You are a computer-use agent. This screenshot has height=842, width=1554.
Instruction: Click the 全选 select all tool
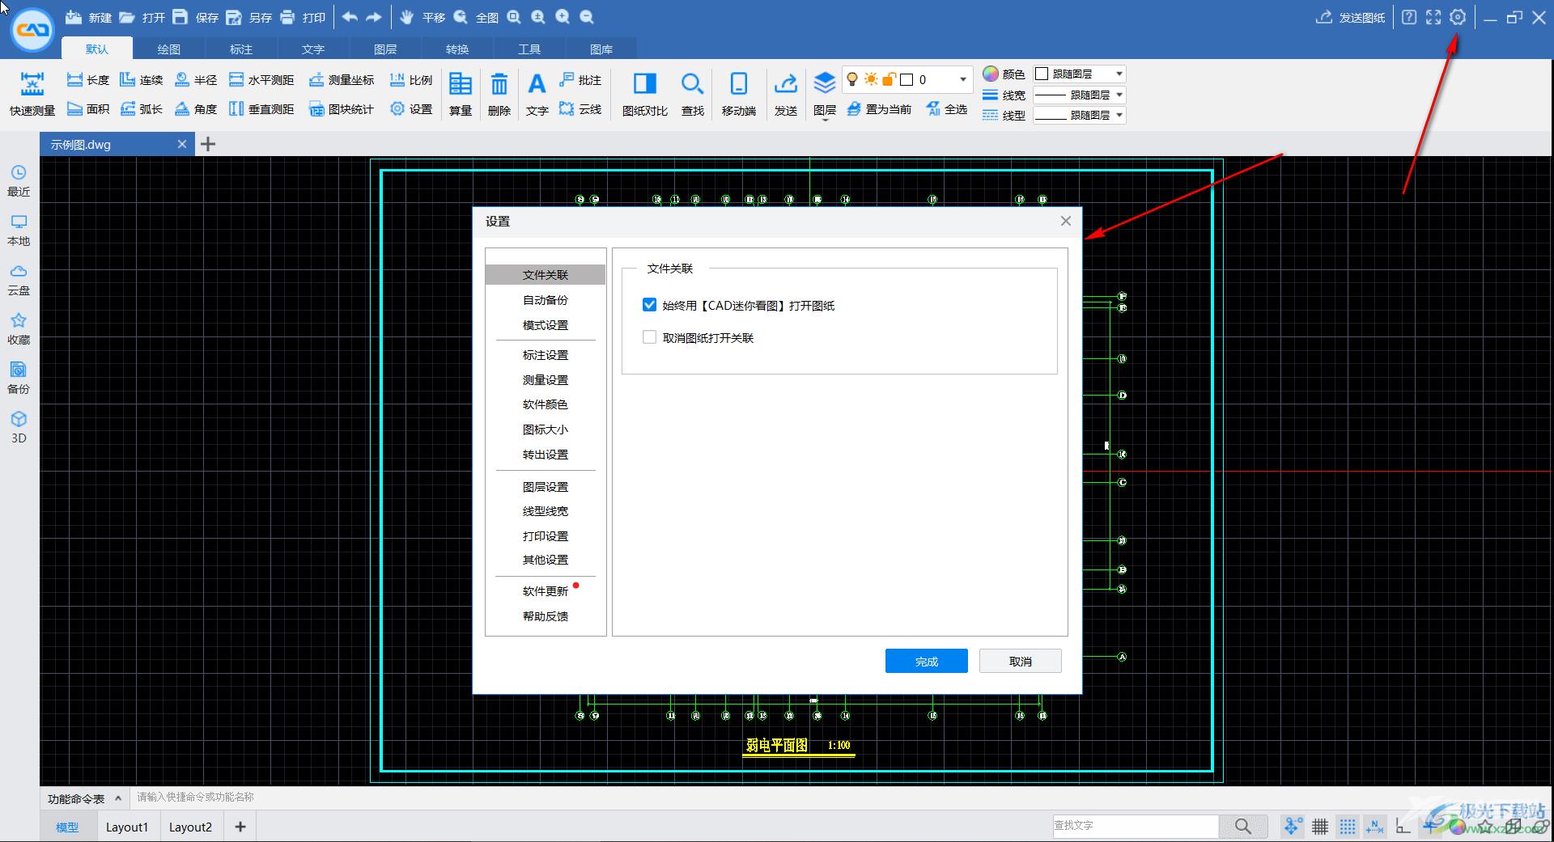tap(946, 108)
